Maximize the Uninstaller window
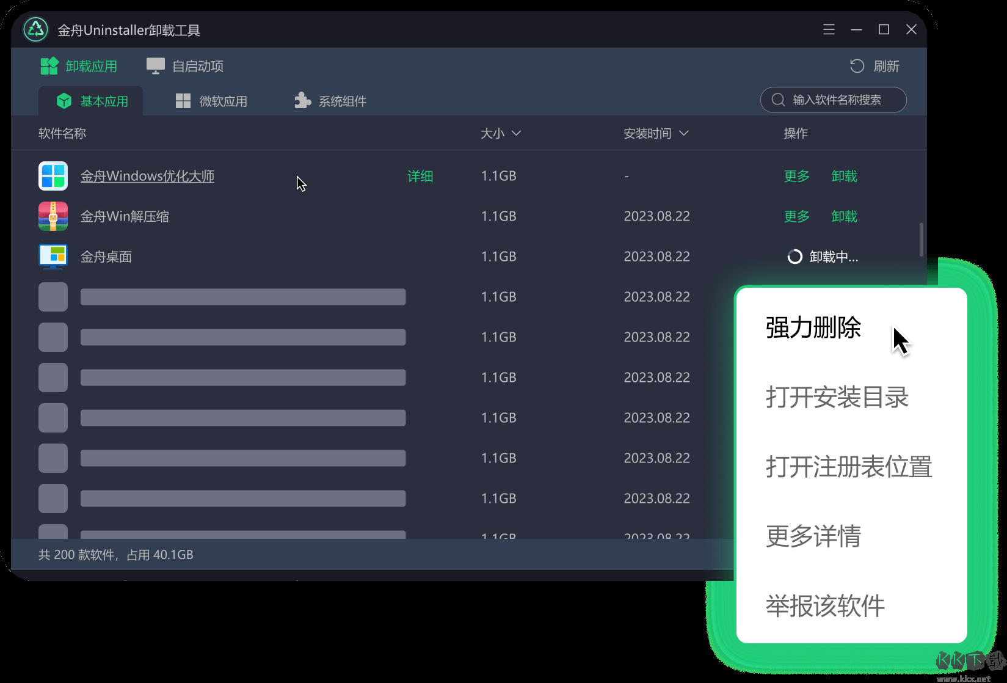 (884, 29)
